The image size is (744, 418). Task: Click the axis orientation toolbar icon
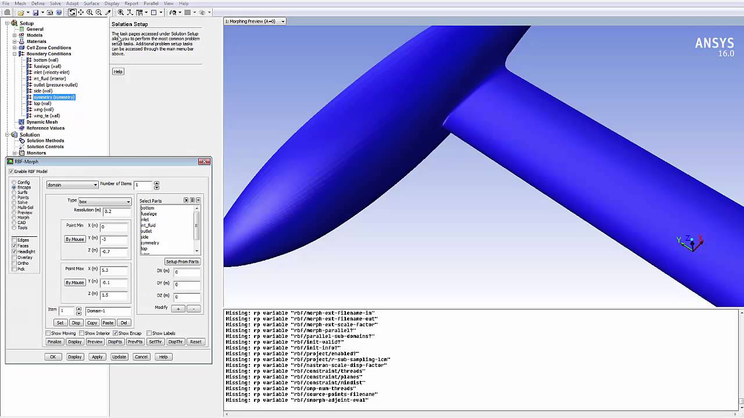pos(130,12)
